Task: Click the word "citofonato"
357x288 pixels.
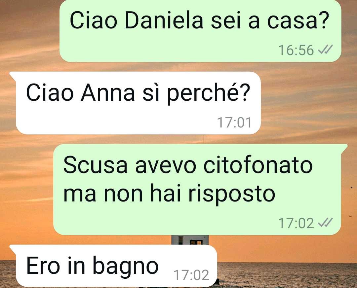Action: pos(258,164)
